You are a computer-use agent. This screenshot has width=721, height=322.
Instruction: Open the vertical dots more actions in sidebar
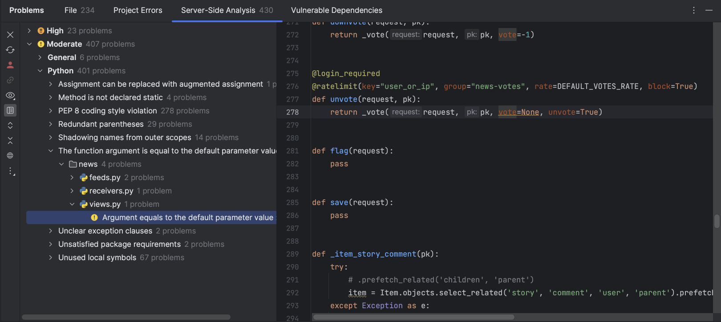[11, 171]
